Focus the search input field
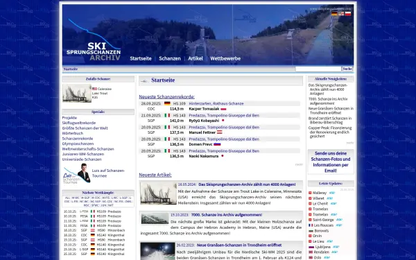Screen dimensions: 416x260 318,69
